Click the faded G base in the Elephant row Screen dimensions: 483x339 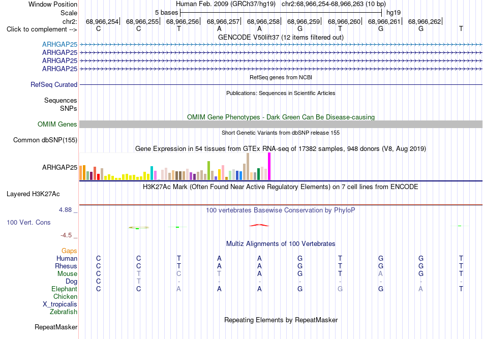tap(340, 289)
